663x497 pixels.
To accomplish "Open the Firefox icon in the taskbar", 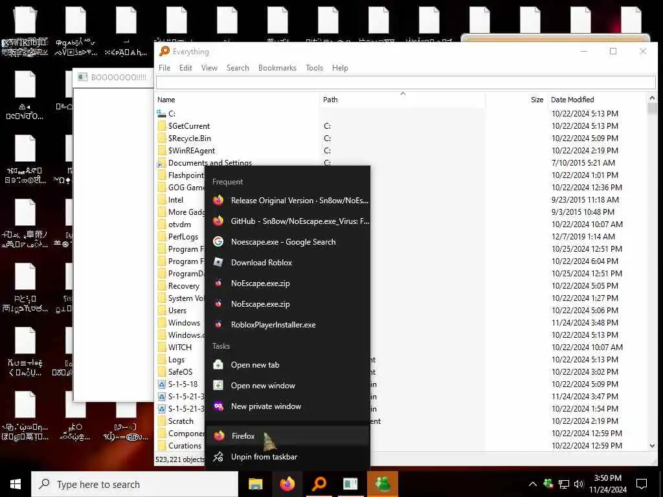I will tap(287, 483).
